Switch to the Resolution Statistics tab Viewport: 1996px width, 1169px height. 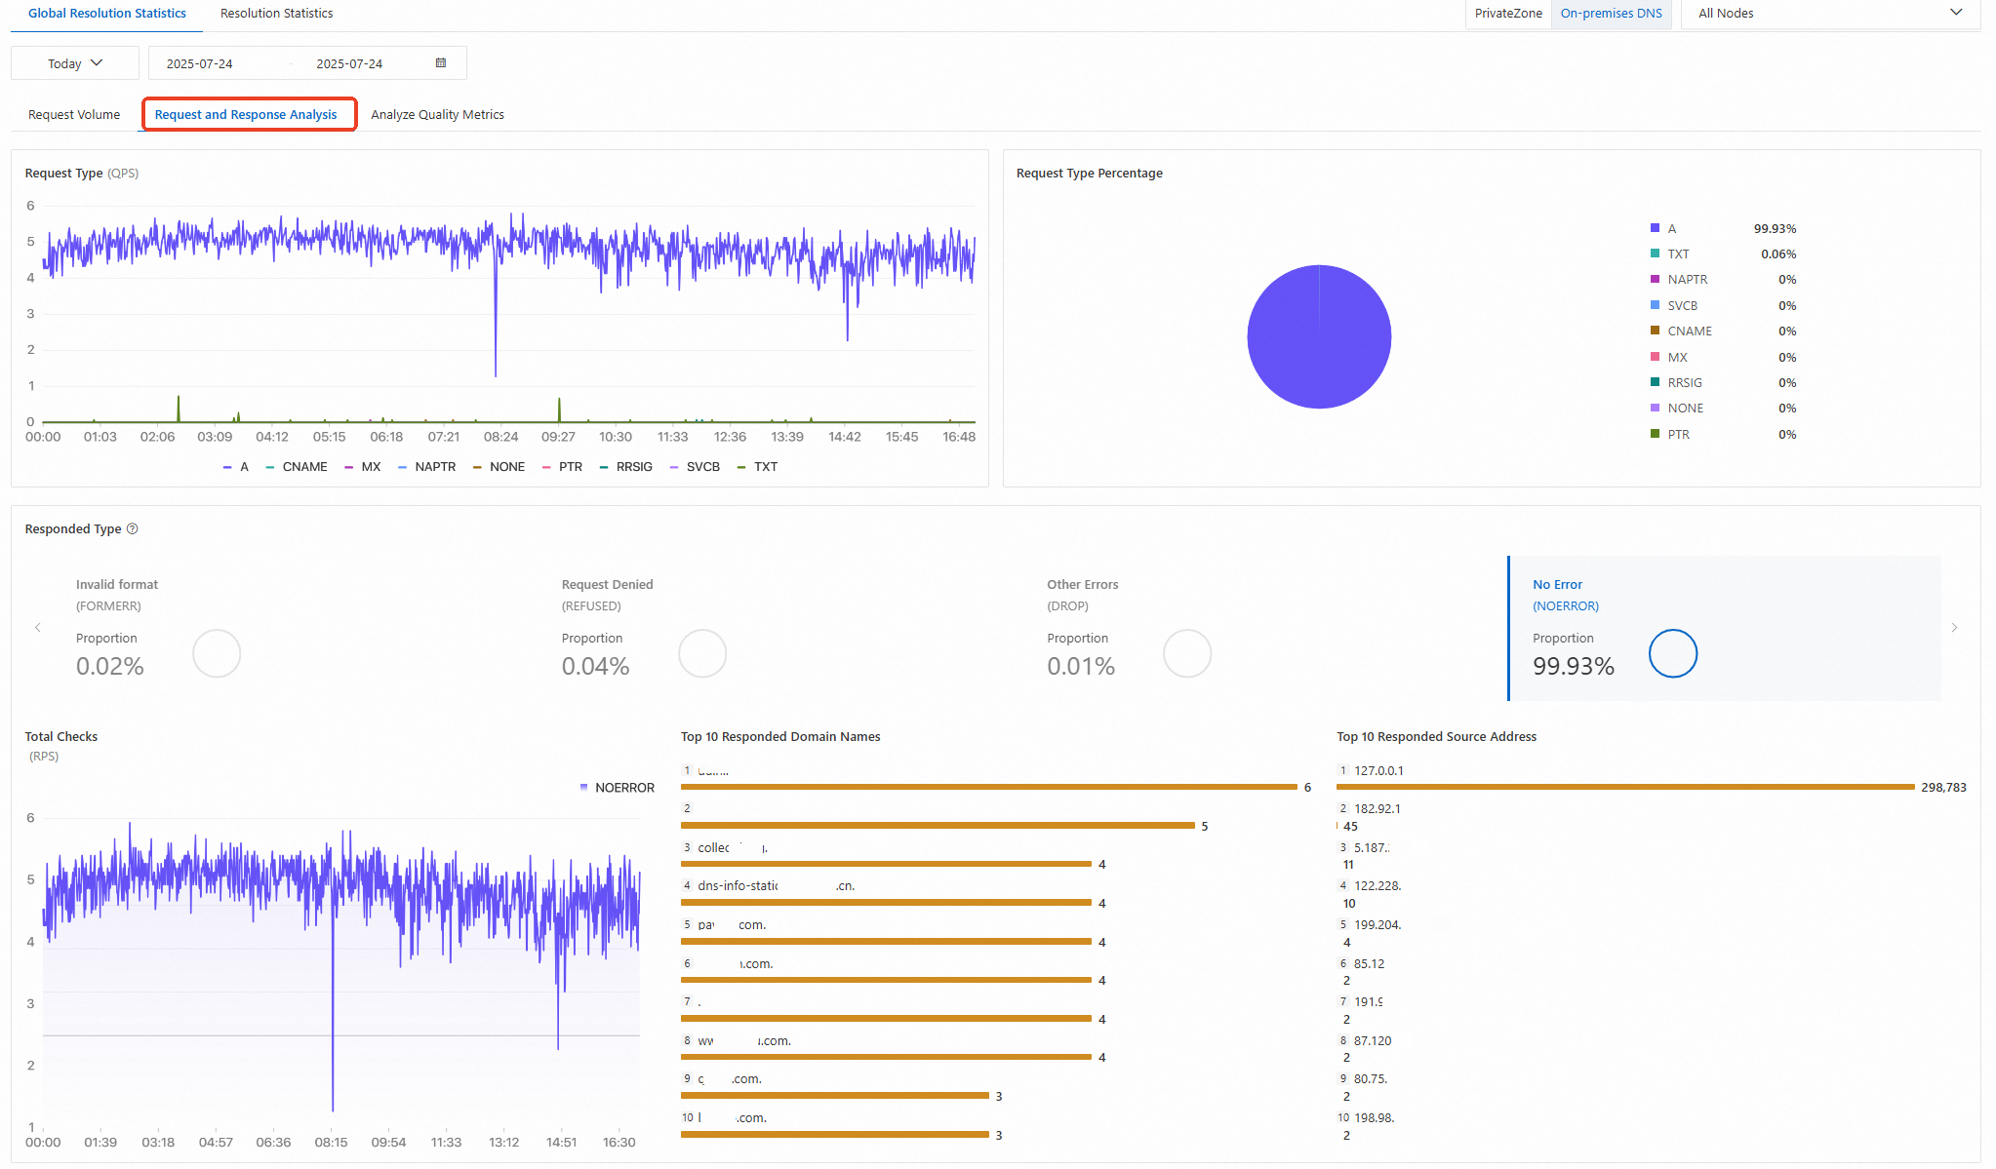coord(276,14)
